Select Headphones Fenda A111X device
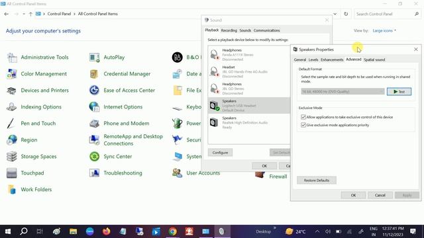Viewport: 424px width, 238px height. coord(249,54)
